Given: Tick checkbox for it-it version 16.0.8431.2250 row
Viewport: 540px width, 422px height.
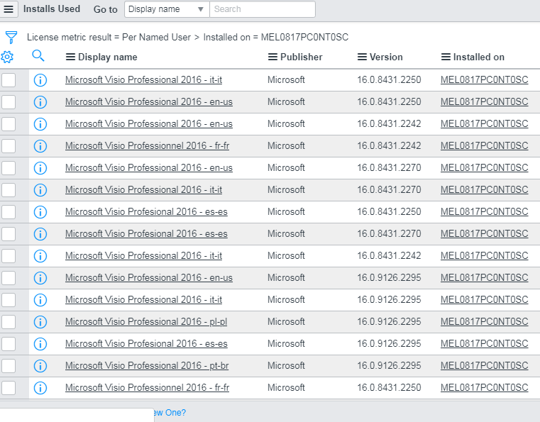Looking at the screenshot, I should [x=9, y=80].
